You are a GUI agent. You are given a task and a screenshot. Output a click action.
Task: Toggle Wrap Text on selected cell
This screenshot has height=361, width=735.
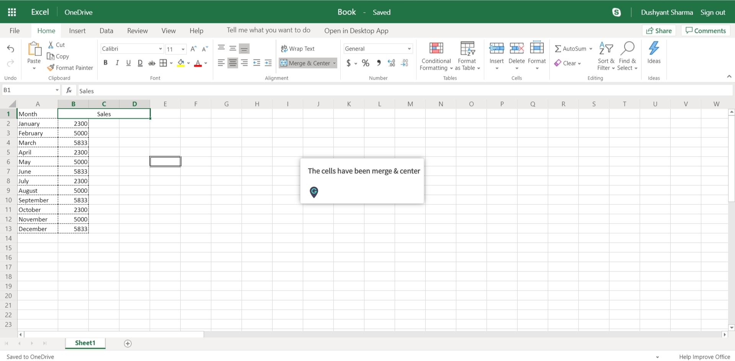click(x=298, y=49)
